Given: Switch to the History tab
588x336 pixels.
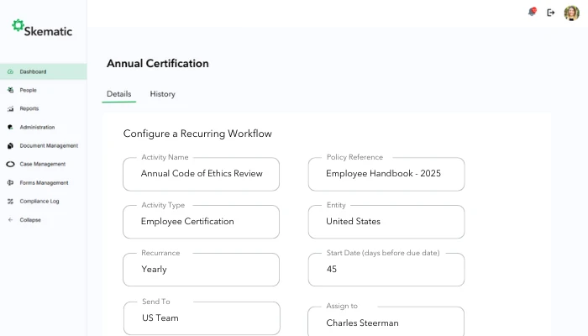Looking at the screenshot, I should click(162, 94).
